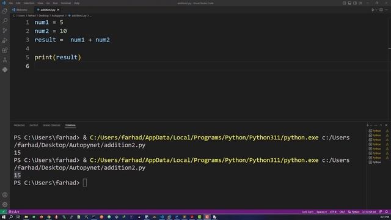
Task: Open the Help menu
Action: (x=76, y=3)
